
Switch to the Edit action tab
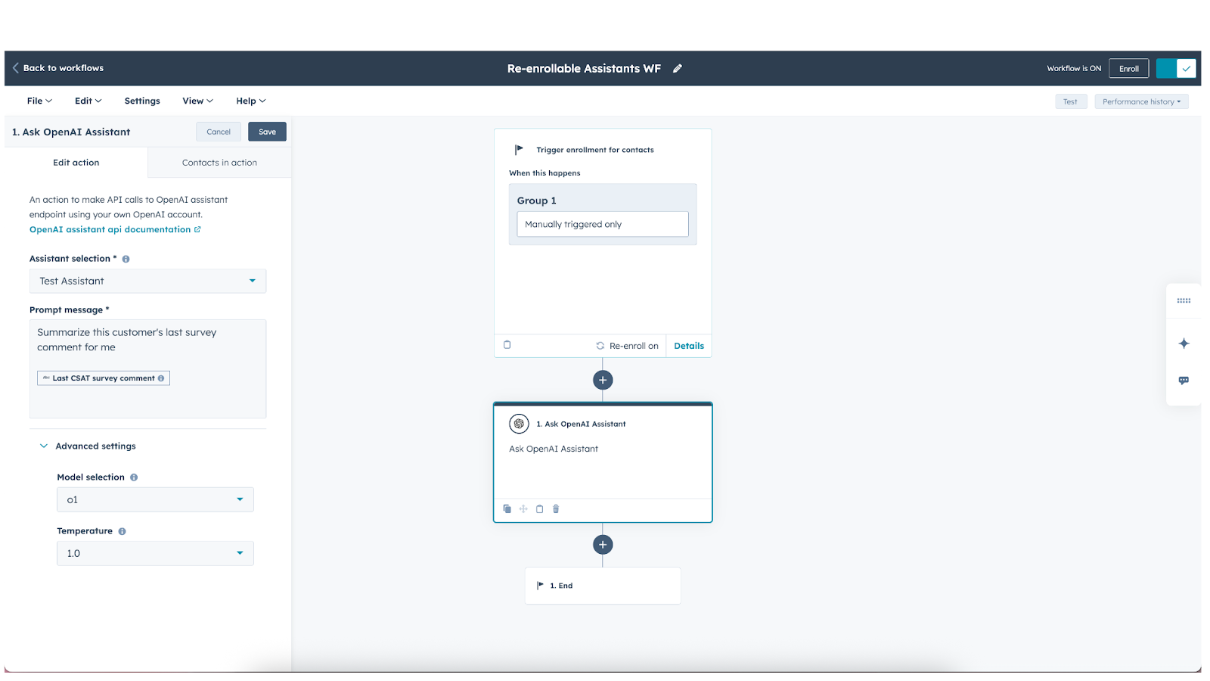[x=76, y=163]
